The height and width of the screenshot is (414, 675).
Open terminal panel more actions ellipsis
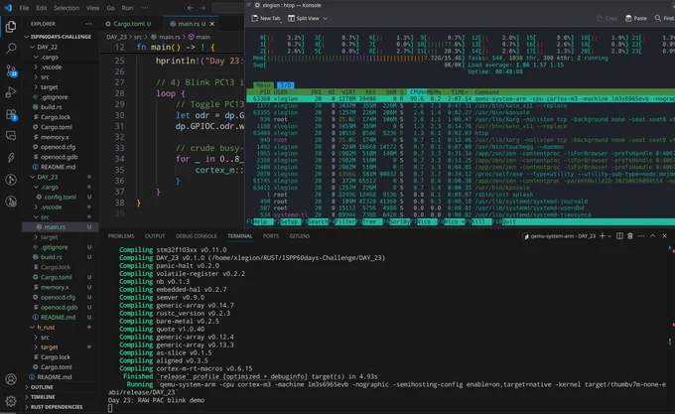641,236
